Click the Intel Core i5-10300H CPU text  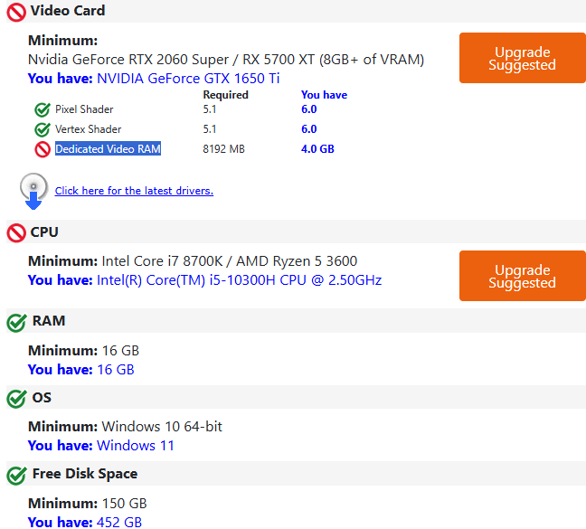click(239, 280)
